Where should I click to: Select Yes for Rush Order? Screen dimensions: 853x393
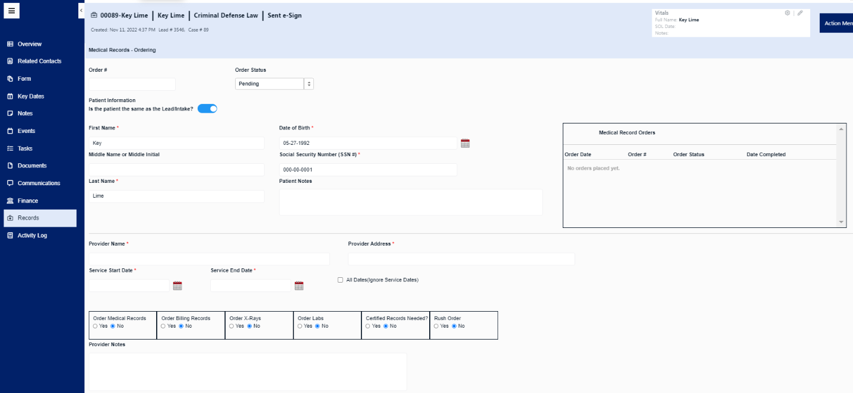tap(436, 326)
